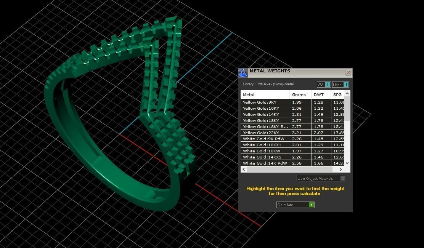The image size is (424, 248).
Task: Click the table scroll down arrow
Action: click(347, 163)
